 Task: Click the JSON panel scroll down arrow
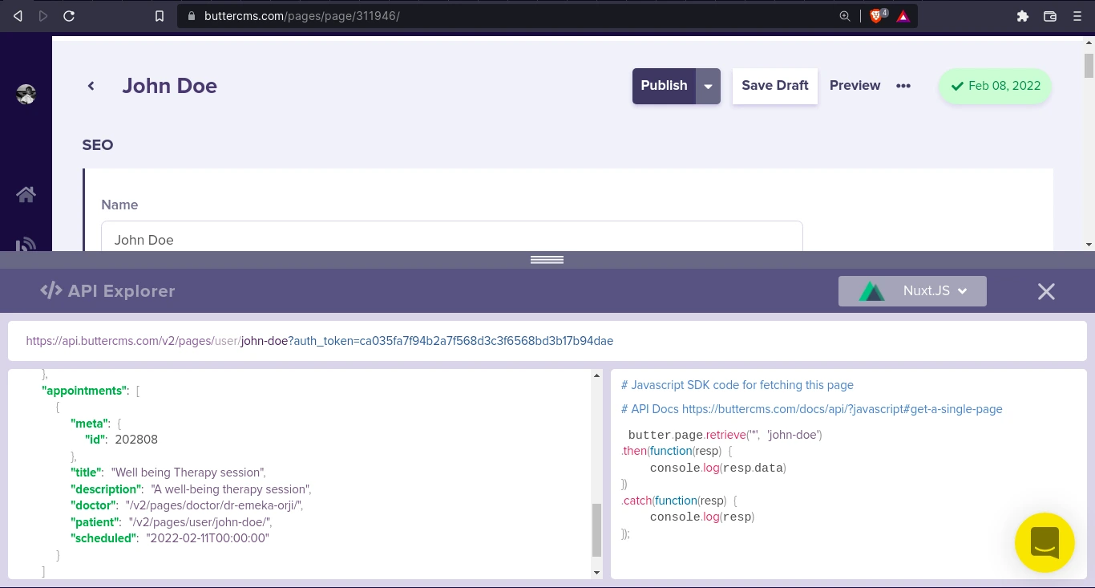[x=596, y=573]
